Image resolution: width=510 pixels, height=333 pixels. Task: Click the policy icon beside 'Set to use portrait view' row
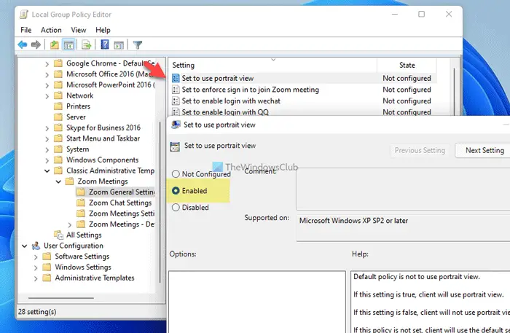pos(176,78)
